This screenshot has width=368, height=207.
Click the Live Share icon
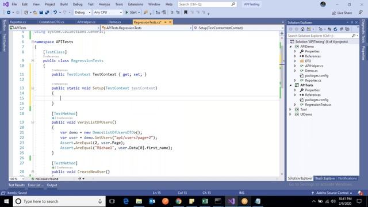(342, 13)
